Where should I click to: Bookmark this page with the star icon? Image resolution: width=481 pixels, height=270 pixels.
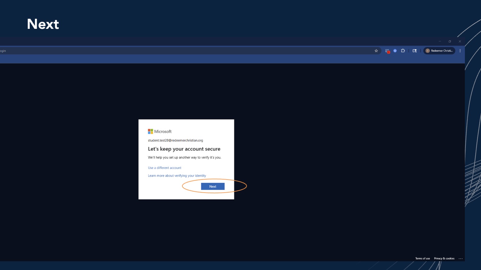point(376,51)
